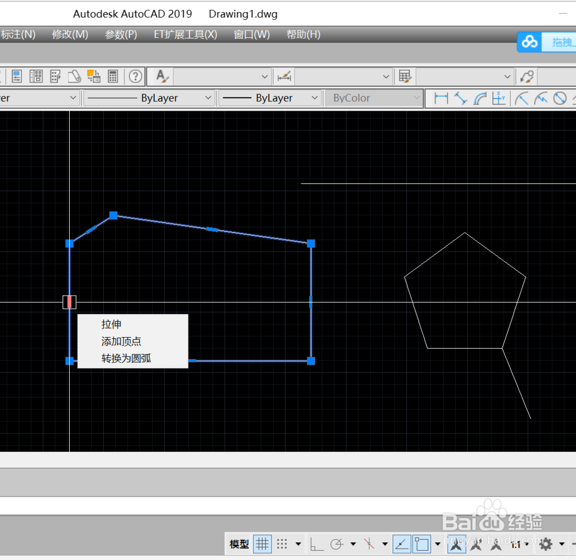Open the ByColor plot style dropdown

pos(373,98)
